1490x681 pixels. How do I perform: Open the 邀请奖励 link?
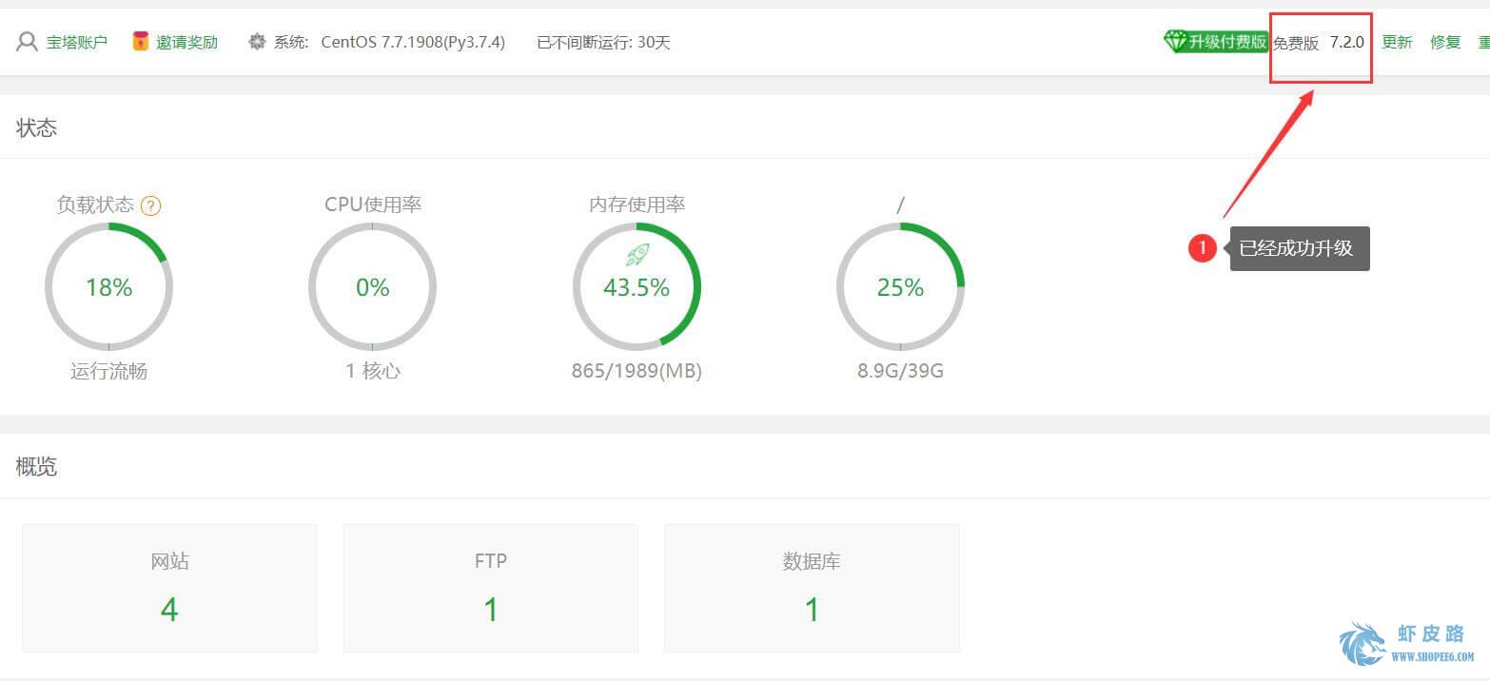[x=186, y=42]
